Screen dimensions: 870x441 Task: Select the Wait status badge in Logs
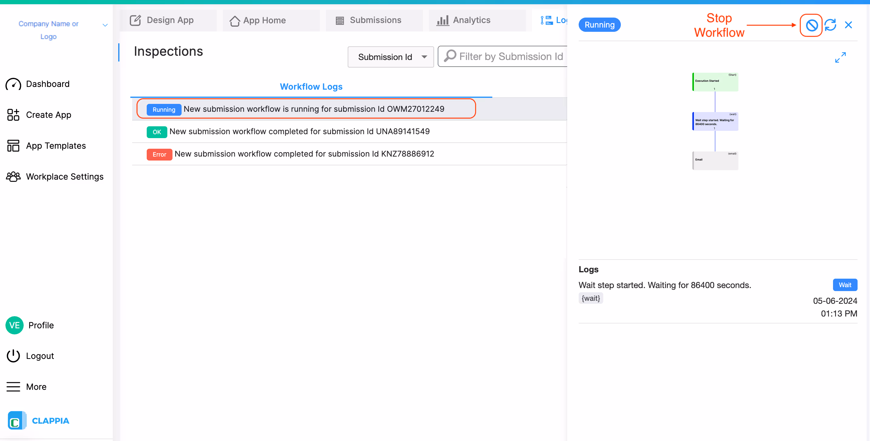[x=845, y=285]
